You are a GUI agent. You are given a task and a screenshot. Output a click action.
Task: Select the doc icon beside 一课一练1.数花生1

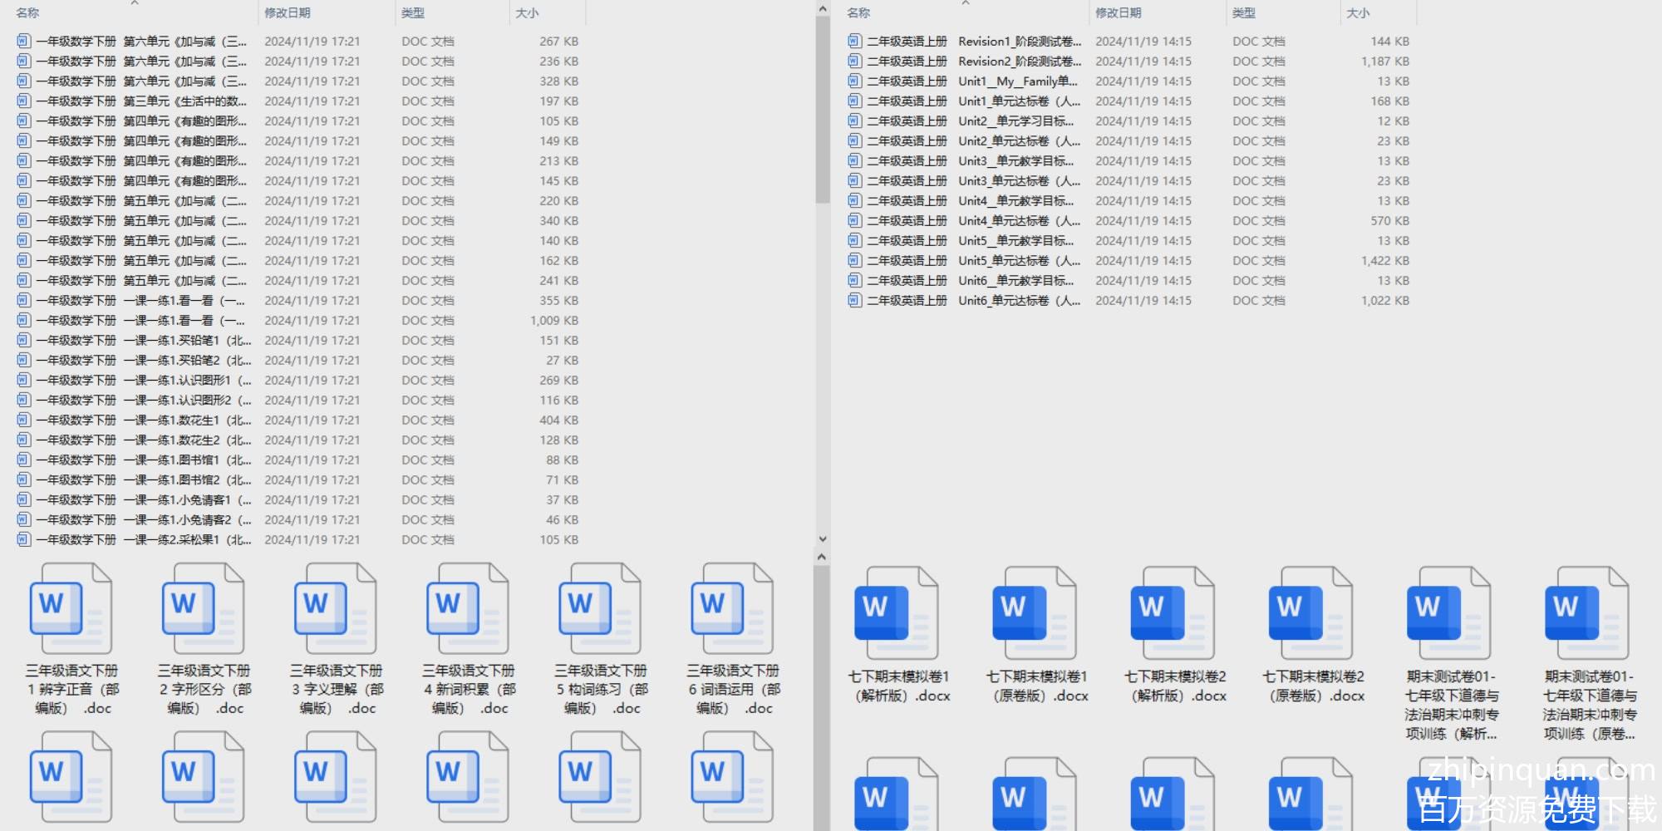(23, 420)
